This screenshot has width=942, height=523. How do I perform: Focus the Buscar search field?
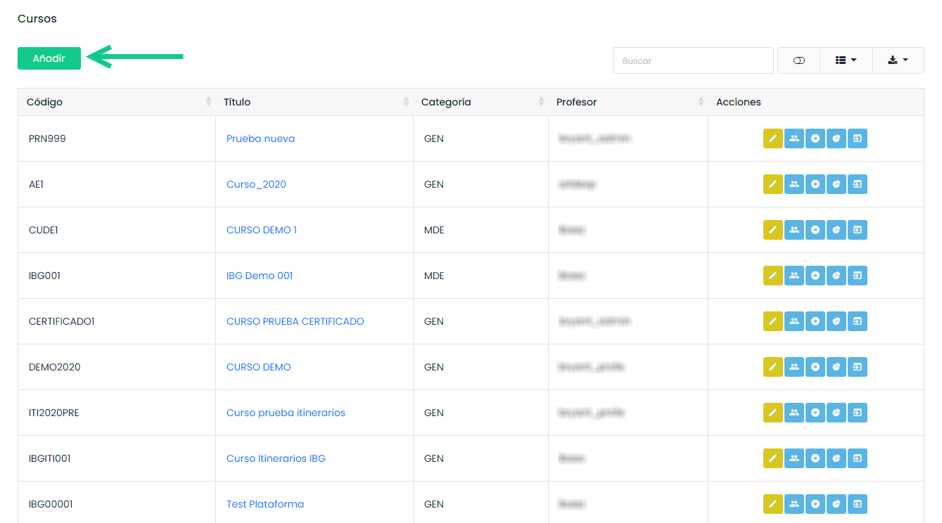tap(693, 61)
